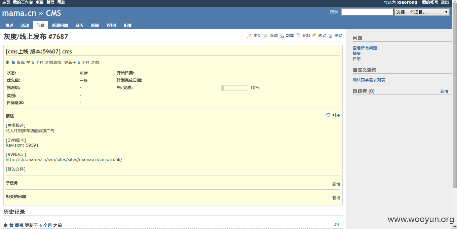Click the 更新 link
Screen dimensions: 457x229
258,36
